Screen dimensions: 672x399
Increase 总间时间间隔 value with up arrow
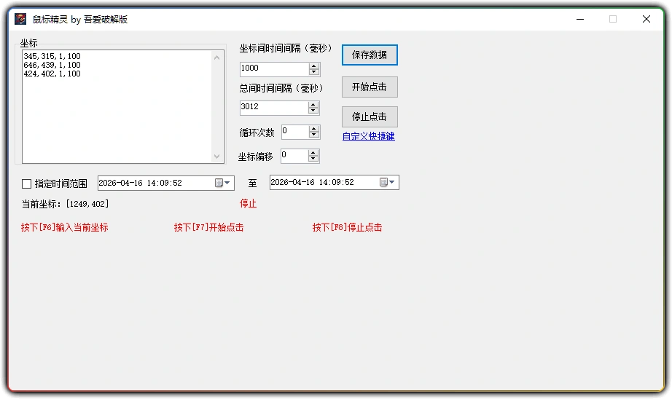[313, 104]
